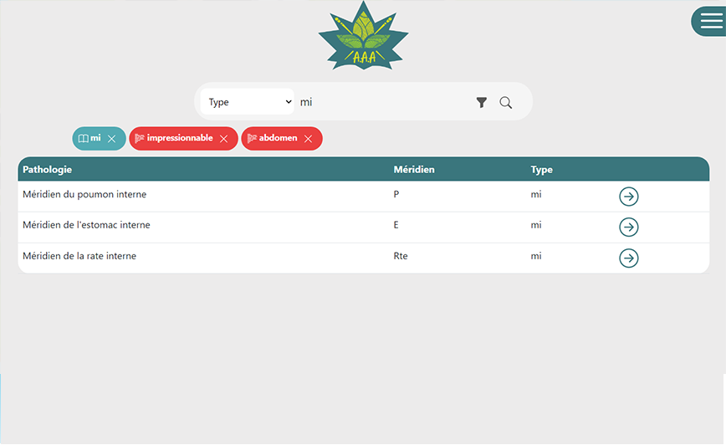Click the magnifying glass search icon
Screen dimensions: 726x445
(x=506, y=102)
